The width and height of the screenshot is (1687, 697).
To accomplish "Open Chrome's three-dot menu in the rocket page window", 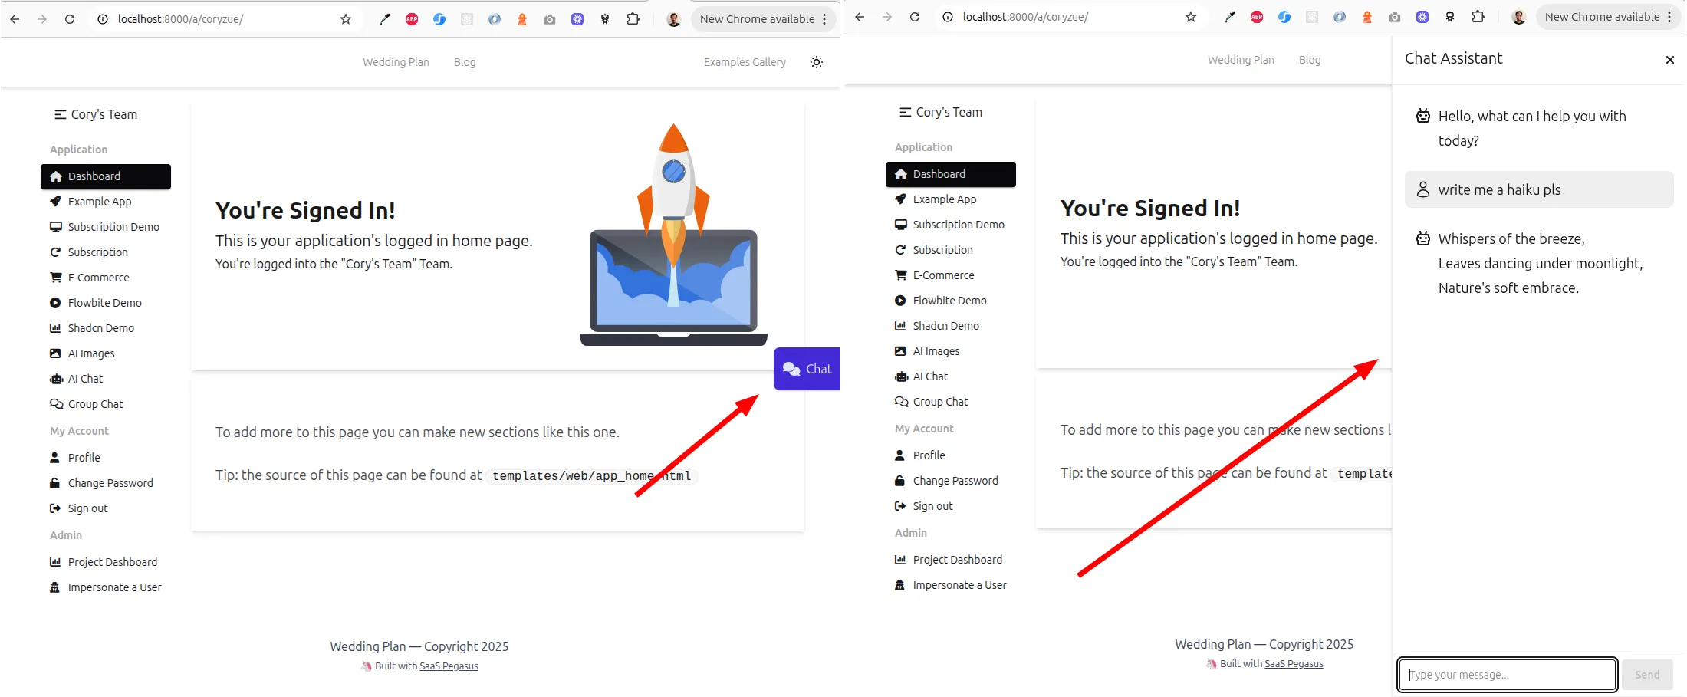I will (x=824, y=19).
